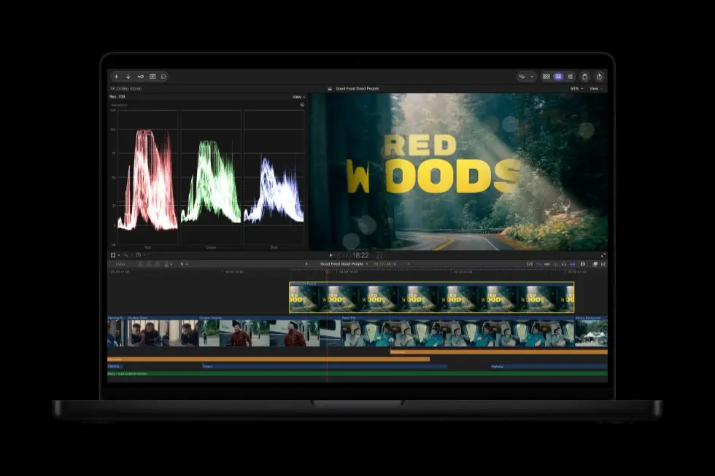
Task: Open the Index panel in the timeline
Action: [x=120, y=264]
